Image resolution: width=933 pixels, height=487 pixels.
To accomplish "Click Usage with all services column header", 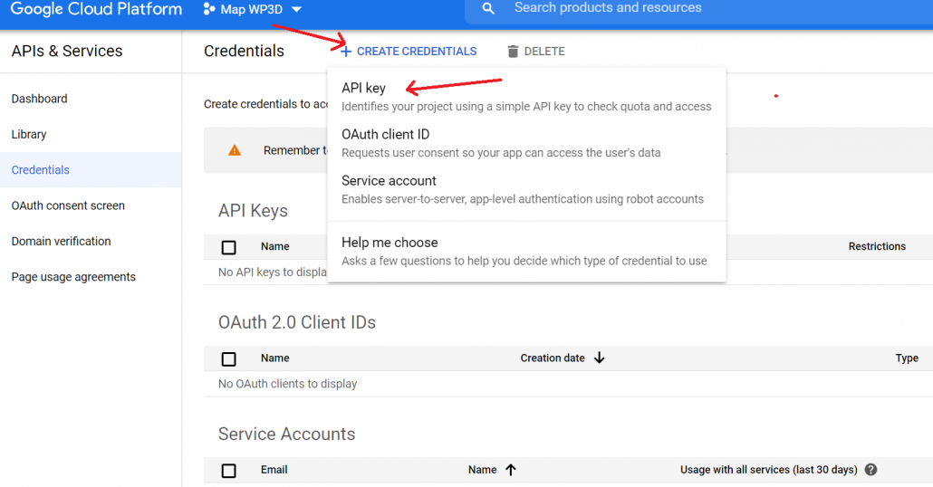I will [x=769, y=470].
